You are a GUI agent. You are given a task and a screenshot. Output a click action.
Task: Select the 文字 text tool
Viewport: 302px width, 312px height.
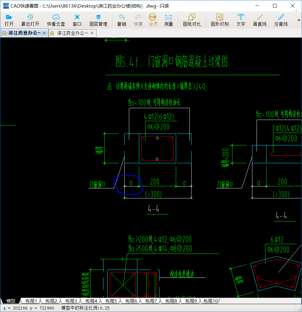pos(241,20)
